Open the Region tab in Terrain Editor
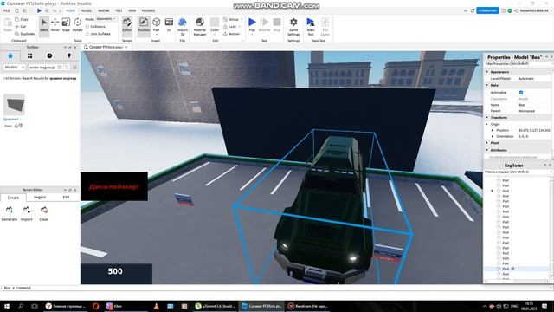The width and height of the screenshot is (554, 312). coord(40,198)
